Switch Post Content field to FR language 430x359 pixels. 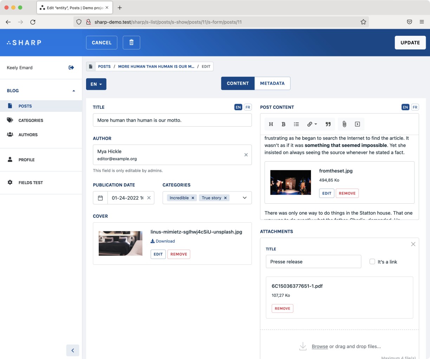[415, 107]
